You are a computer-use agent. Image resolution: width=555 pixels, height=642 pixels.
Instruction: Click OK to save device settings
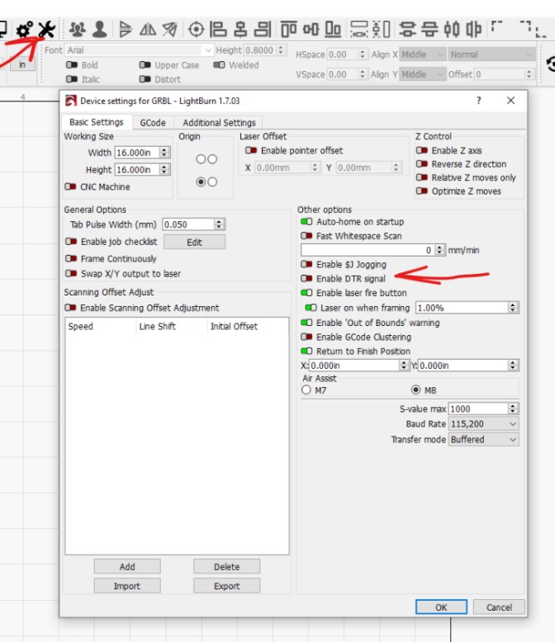point(441,607)
